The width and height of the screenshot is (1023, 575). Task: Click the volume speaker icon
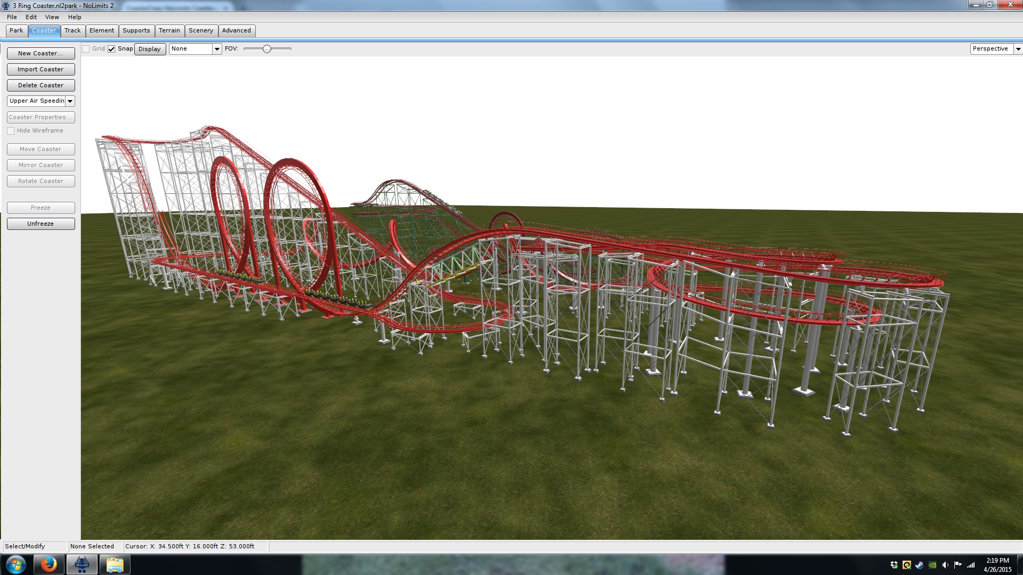[945, 565]
